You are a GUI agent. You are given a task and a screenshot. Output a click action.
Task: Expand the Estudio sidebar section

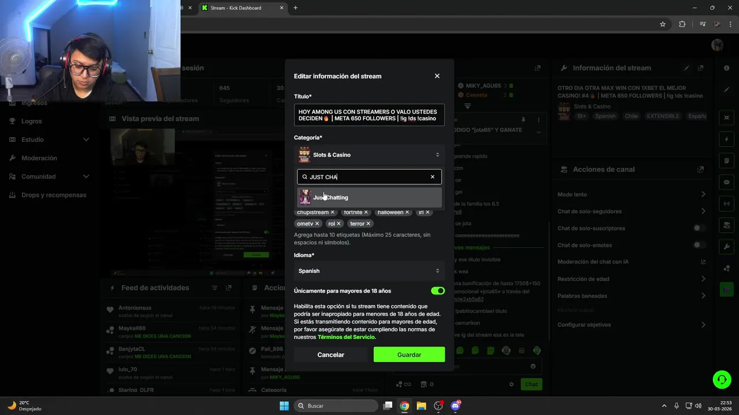pyautogui.click(x=86, y=139)
